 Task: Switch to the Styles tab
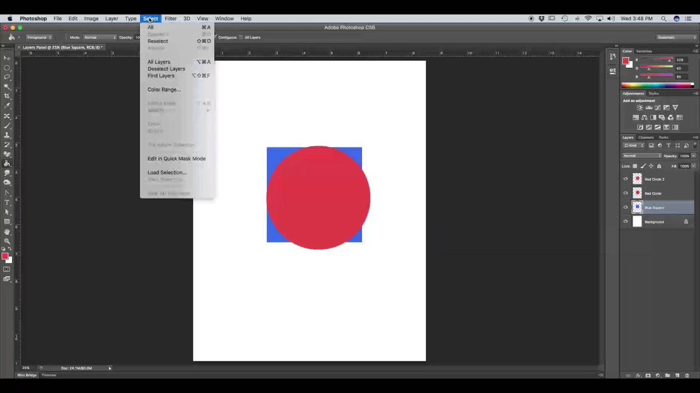(654, 93)
